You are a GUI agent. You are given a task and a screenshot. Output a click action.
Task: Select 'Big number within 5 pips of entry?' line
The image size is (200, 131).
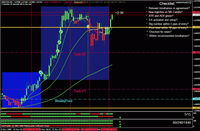coord(169,24)
